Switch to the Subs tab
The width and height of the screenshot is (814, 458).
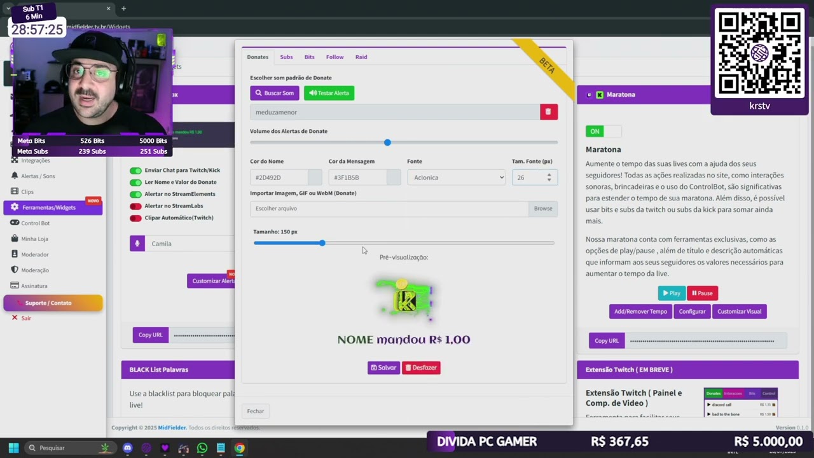click(286, 57)
